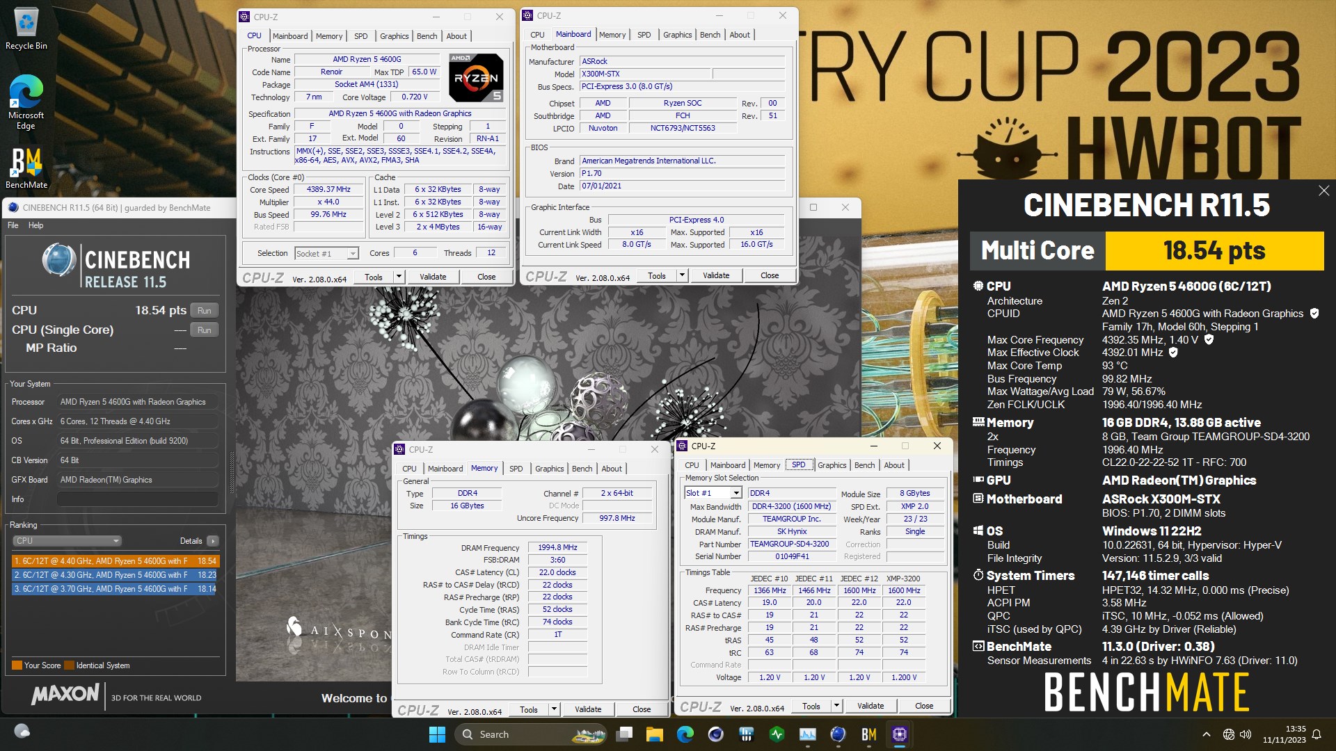Open notifications bell icon
Viewport: 1336px width, 751px height.
[x=1317, y=734]
